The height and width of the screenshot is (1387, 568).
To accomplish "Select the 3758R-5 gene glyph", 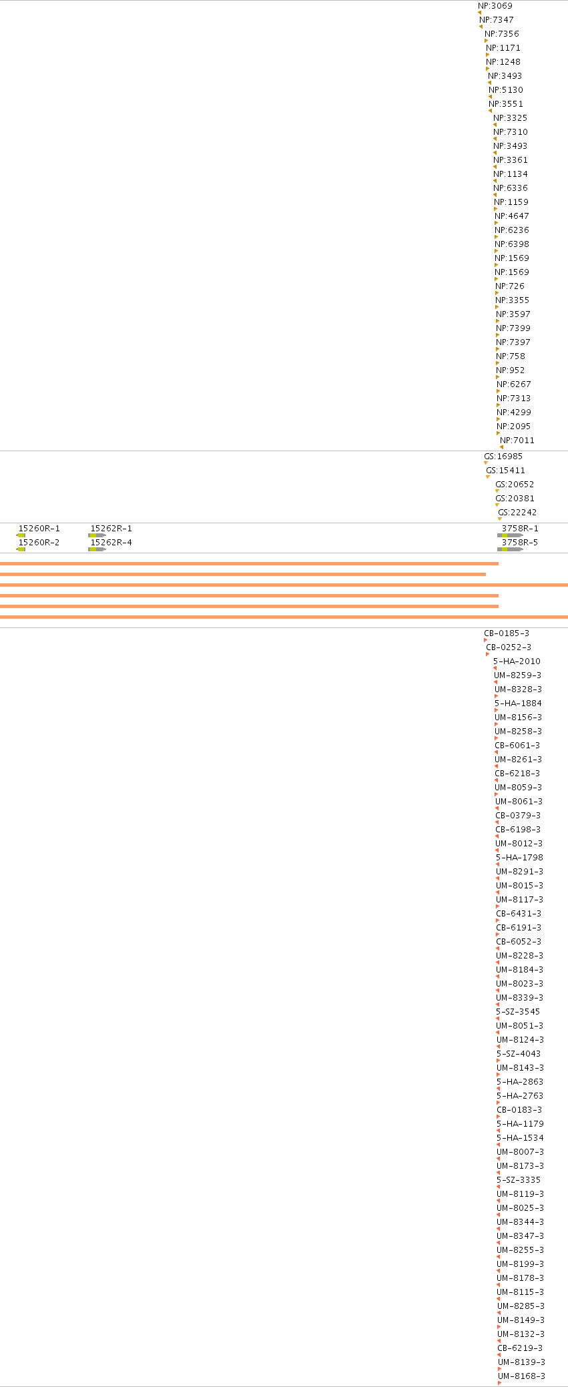I will click(510, 549).
